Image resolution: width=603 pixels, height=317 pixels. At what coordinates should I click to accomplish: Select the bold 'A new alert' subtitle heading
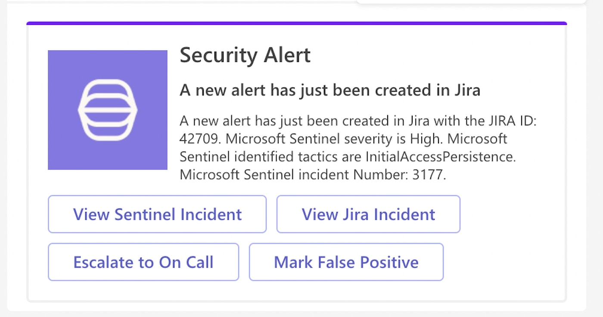point(329,90)
